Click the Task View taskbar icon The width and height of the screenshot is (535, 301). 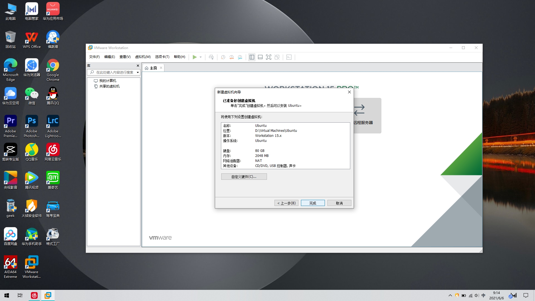tap(20, 295)
